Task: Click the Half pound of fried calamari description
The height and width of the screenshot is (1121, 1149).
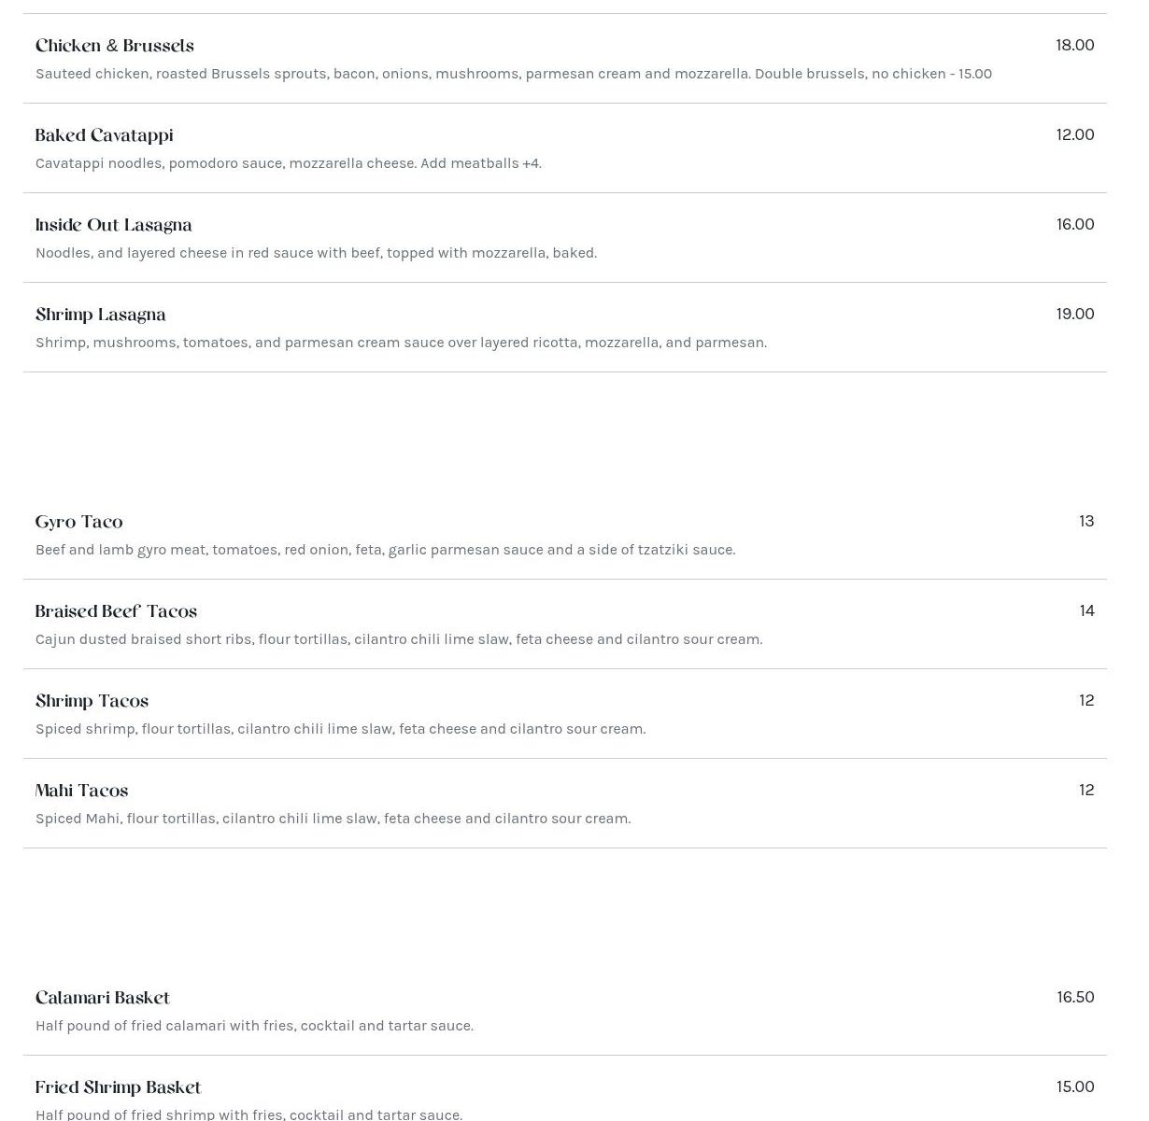Action: (254, 1026)
